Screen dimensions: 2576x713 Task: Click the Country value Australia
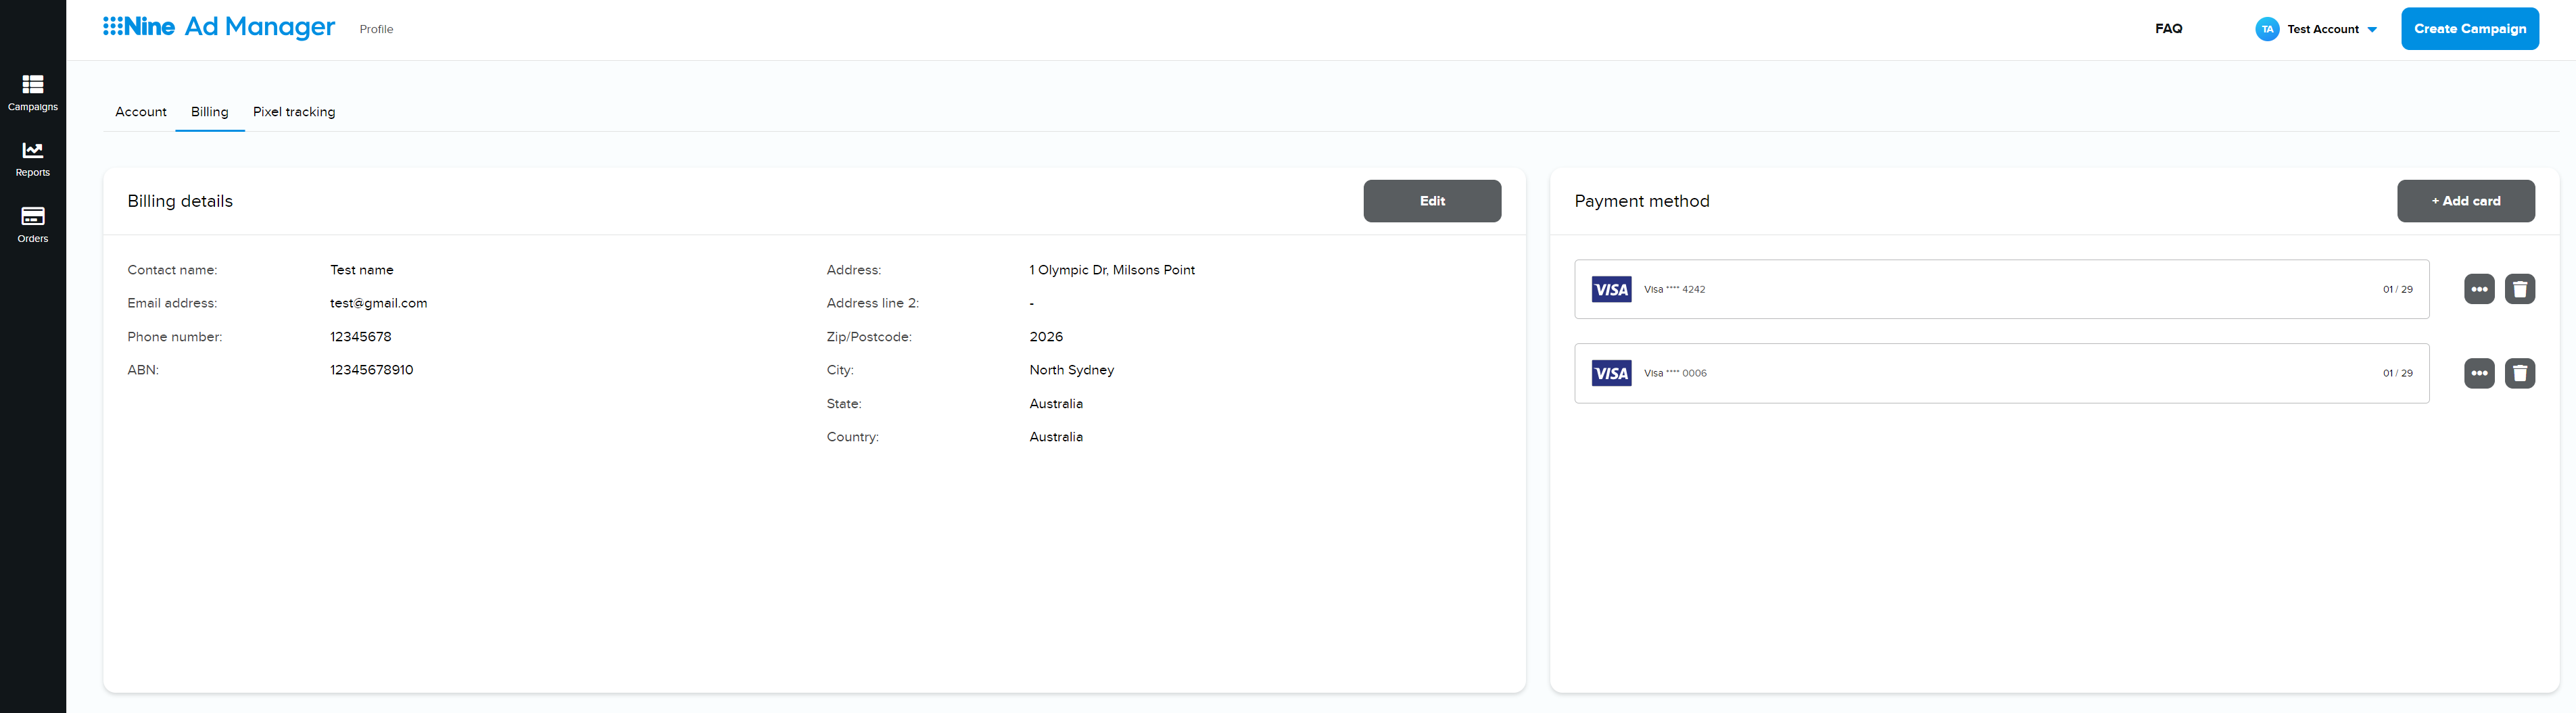1056,437
